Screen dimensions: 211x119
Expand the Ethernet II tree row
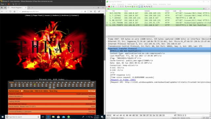pyautogui.click(x=107, y=41)
